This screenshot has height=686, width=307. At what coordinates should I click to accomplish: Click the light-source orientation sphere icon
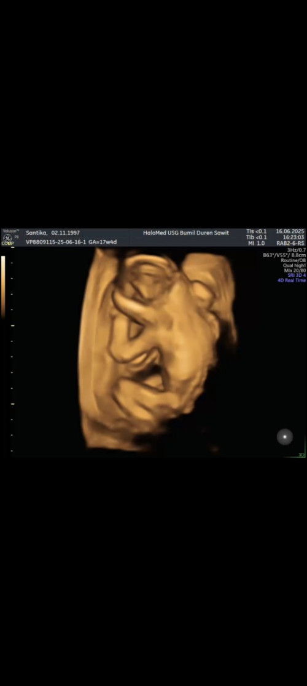[x=285, y=436]
